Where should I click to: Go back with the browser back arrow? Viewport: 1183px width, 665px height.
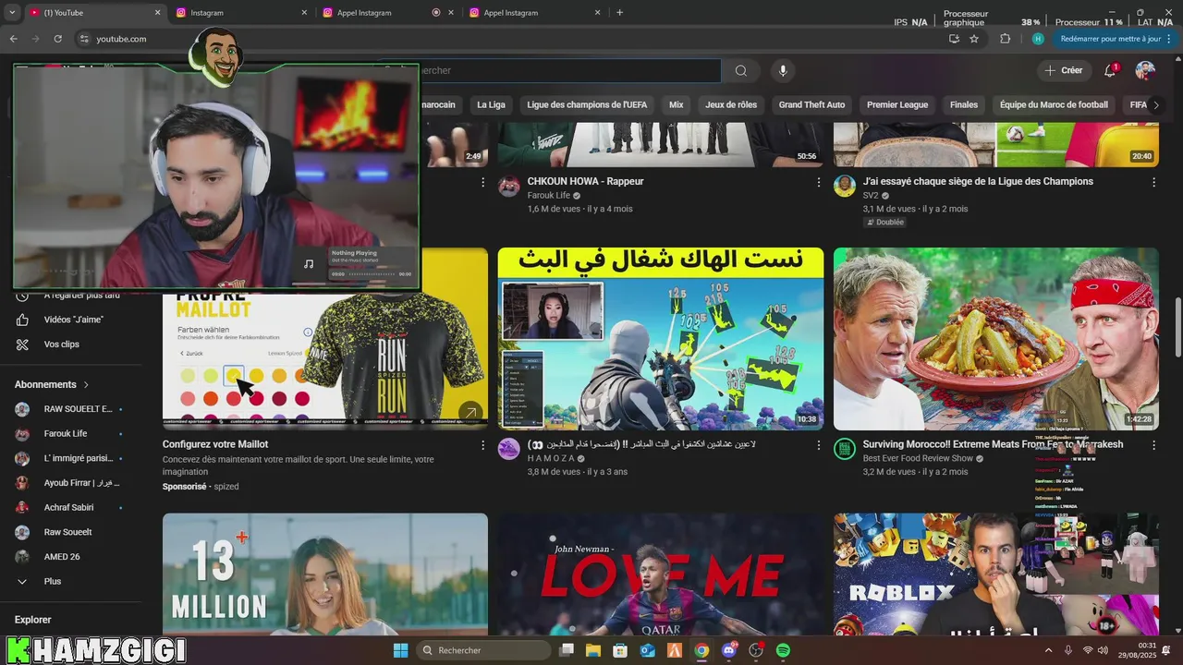(13, 39)
